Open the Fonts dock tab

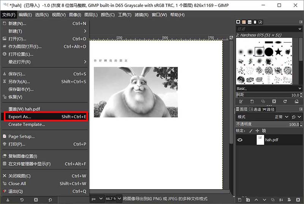(x=250, y=22)
